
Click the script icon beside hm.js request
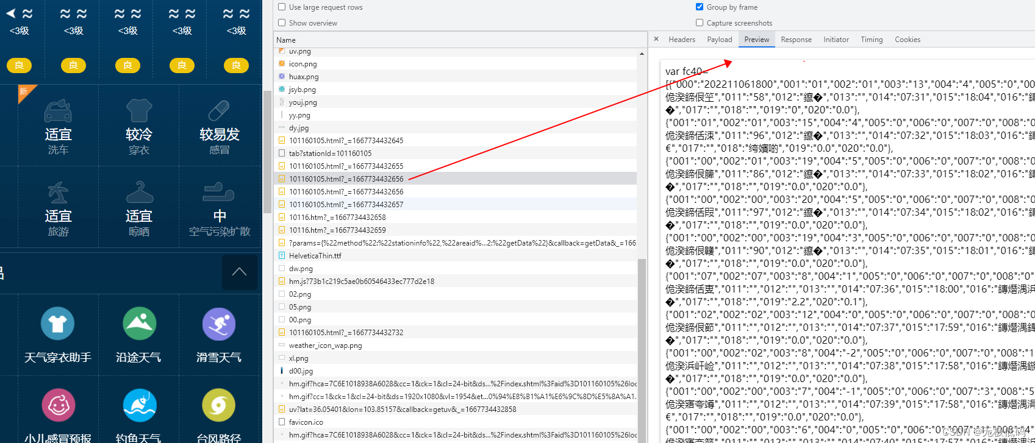[x=282, y=281]
